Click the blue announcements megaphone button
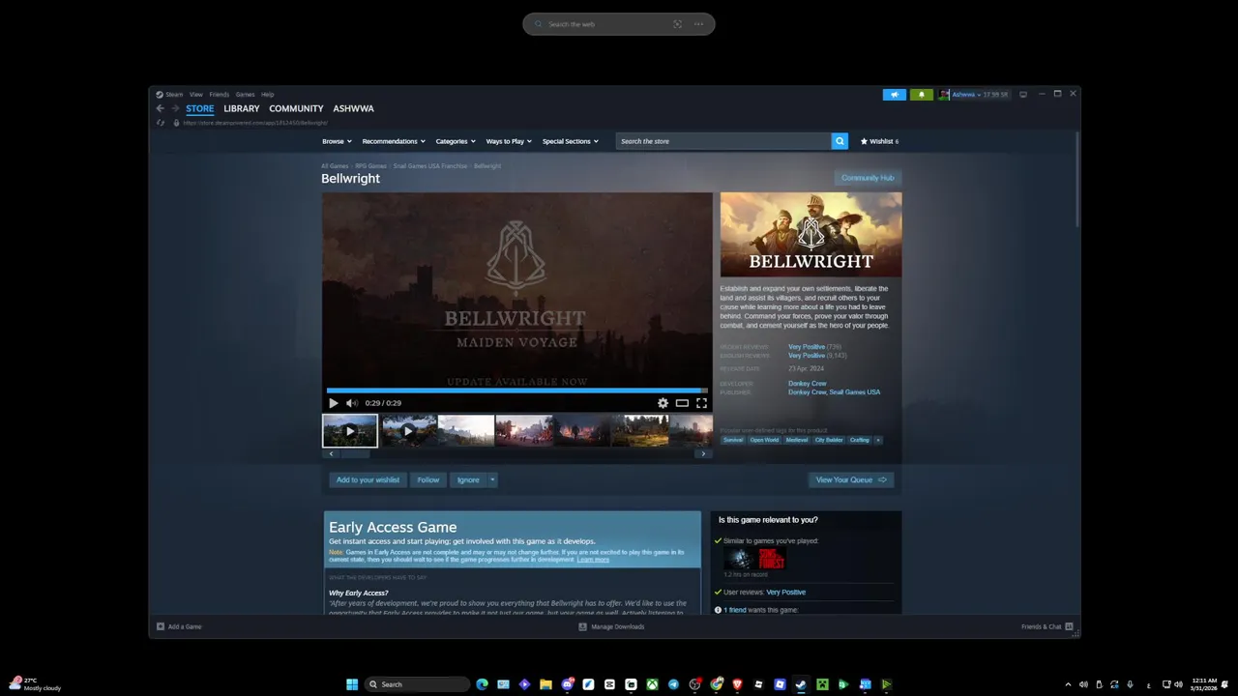Image resolution: width=1238 pixels, height=696 pixels. 895,95
